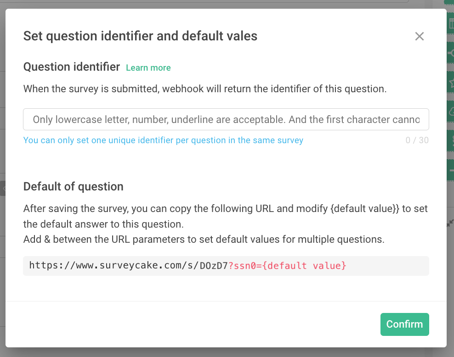Click the dialog title text

click(140, 36)
